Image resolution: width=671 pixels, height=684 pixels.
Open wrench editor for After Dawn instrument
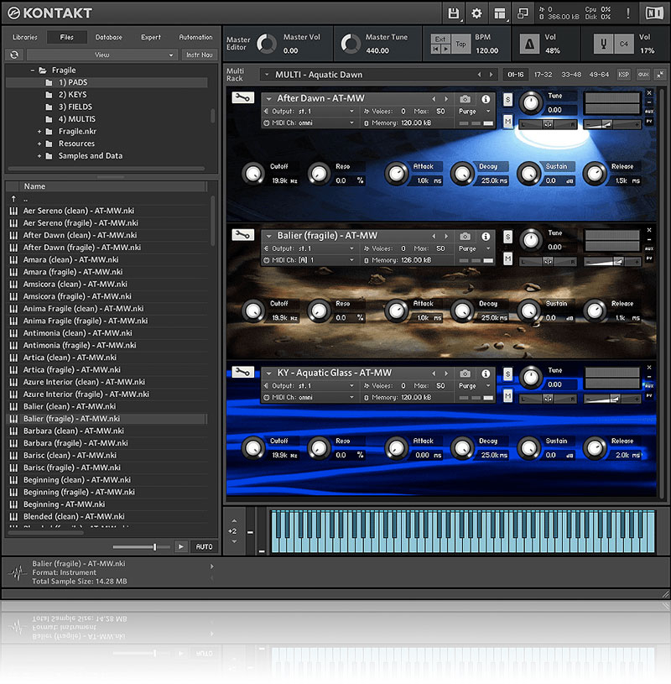point(242,98)
